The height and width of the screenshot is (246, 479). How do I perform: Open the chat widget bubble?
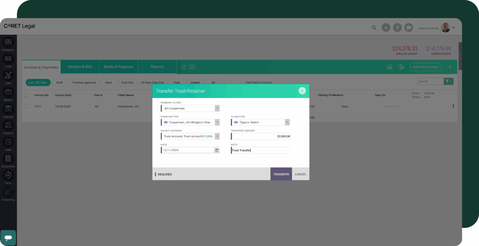8,237
